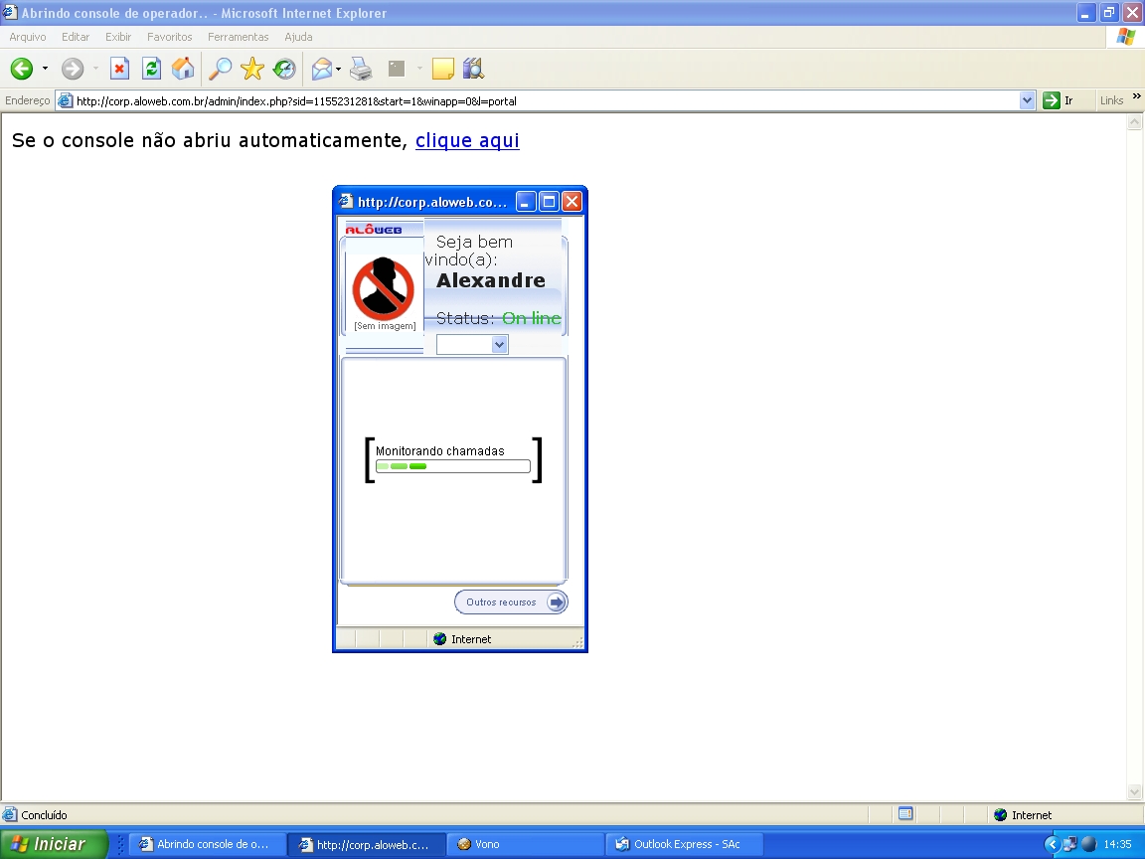
Task: Switch to 'Abrindo console de o...' taskbar item
Action: 207,844
